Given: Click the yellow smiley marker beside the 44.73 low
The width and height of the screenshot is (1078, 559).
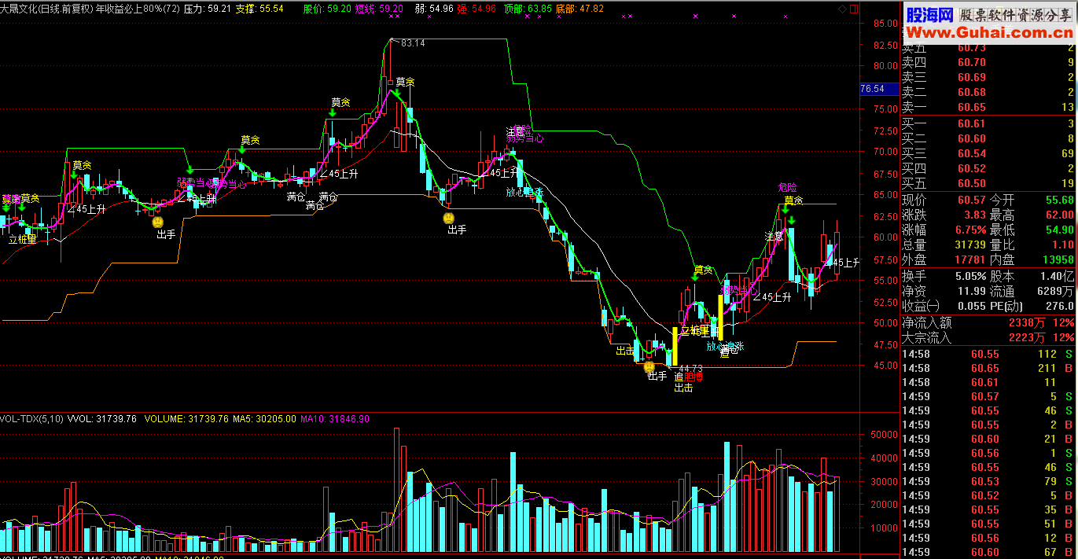Looking at the screenshot, I should pos(649,366).
